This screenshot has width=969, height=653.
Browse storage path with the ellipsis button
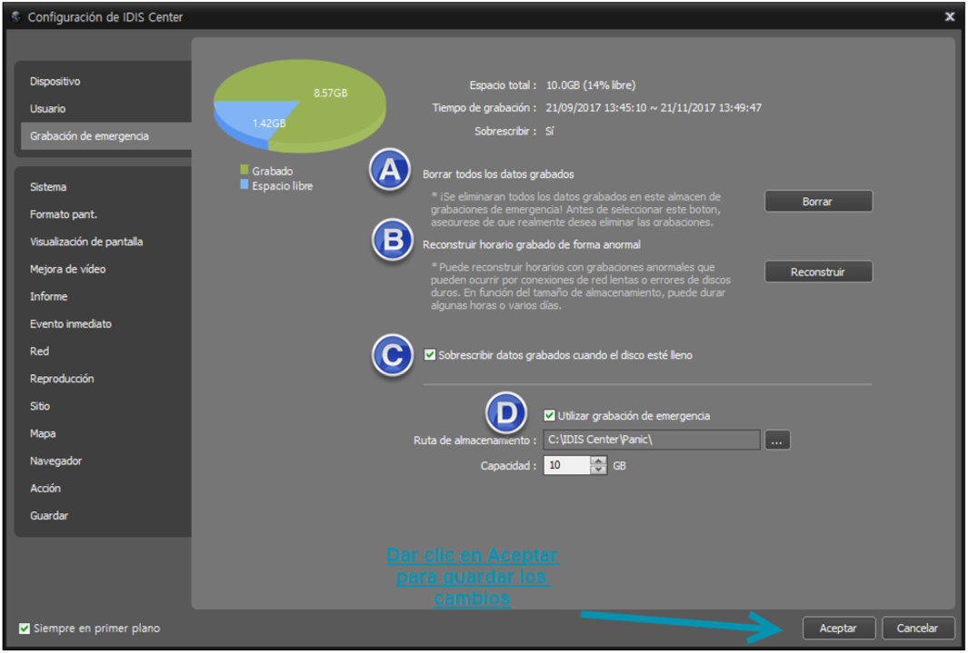[777, 440]
